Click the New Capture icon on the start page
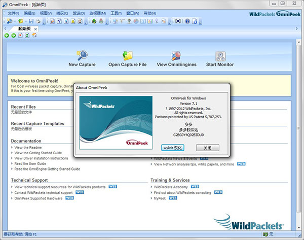This screenshot has height=240, width=304. pos(82,55)
